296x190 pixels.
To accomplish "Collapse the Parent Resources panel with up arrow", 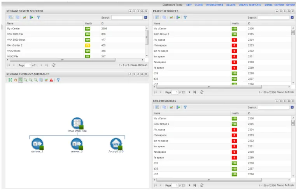I will (x=277, y=11).
